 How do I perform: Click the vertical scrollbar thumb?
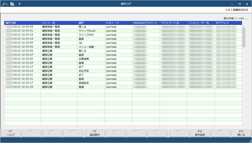point(244,38)
